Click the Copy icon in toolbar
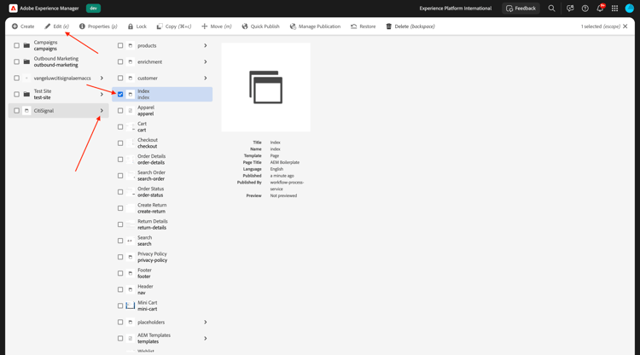640x355 pixels. (x=160, y=26)
